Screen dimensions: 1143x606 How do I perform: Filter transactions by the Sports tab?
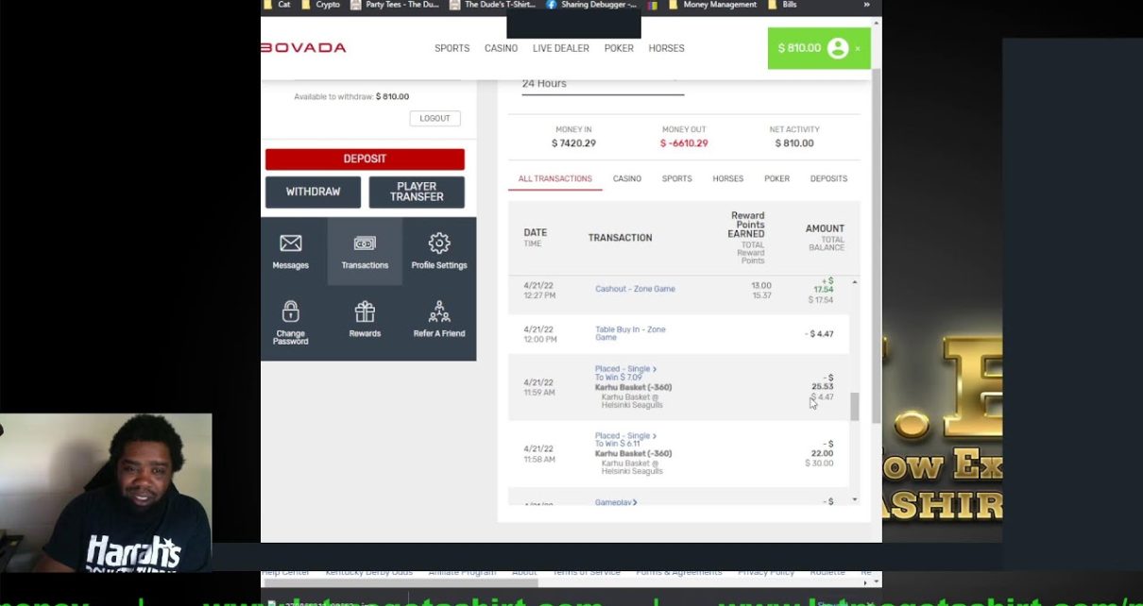click(676, 178)
